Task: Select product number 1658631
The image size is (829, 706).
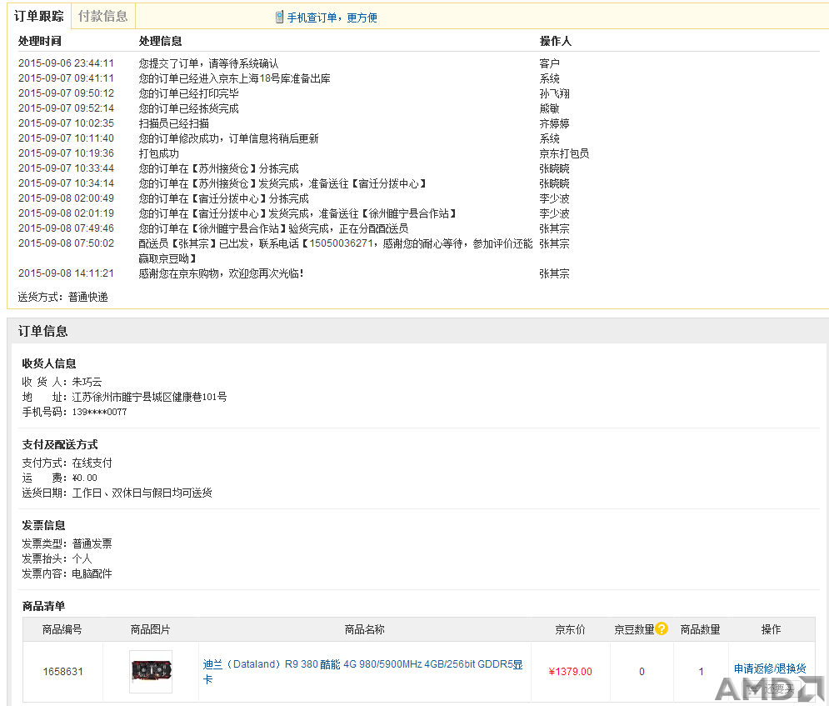Action: coord(63,672)
